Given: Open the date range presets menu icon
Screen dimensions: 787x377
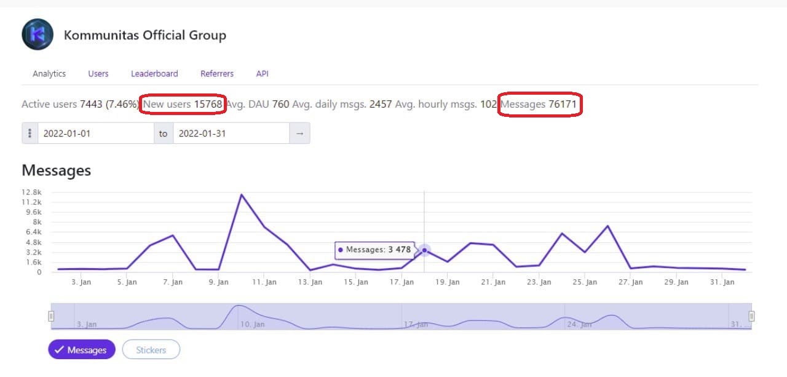Looking at the screenshot, I should coord(30,133).
